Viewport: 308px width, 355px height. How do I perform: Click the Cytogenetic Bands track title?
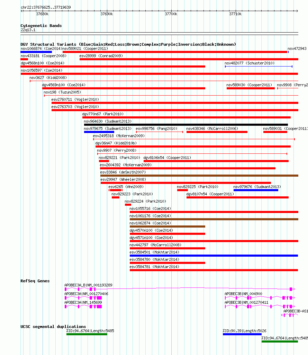click(x=41, y=26)
